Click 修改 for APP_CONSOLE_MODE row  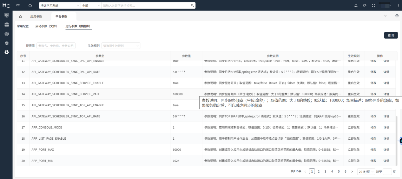point(373,127)
